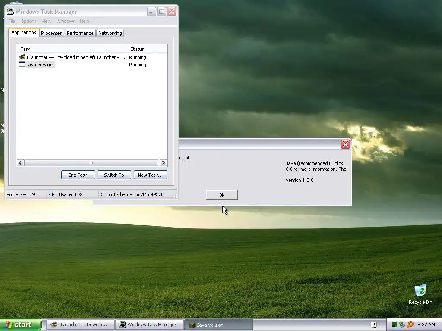Screen dimensions: 442x331
Task: Select the Java version task row
Action: click(x=92, y=65)
